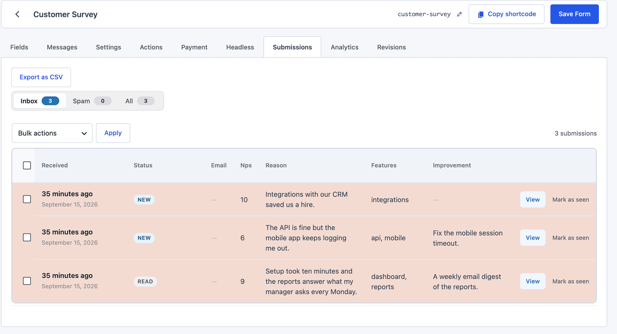Click the READ status badge
This screenshot has width=617, height=334.
tap(145, 282)
